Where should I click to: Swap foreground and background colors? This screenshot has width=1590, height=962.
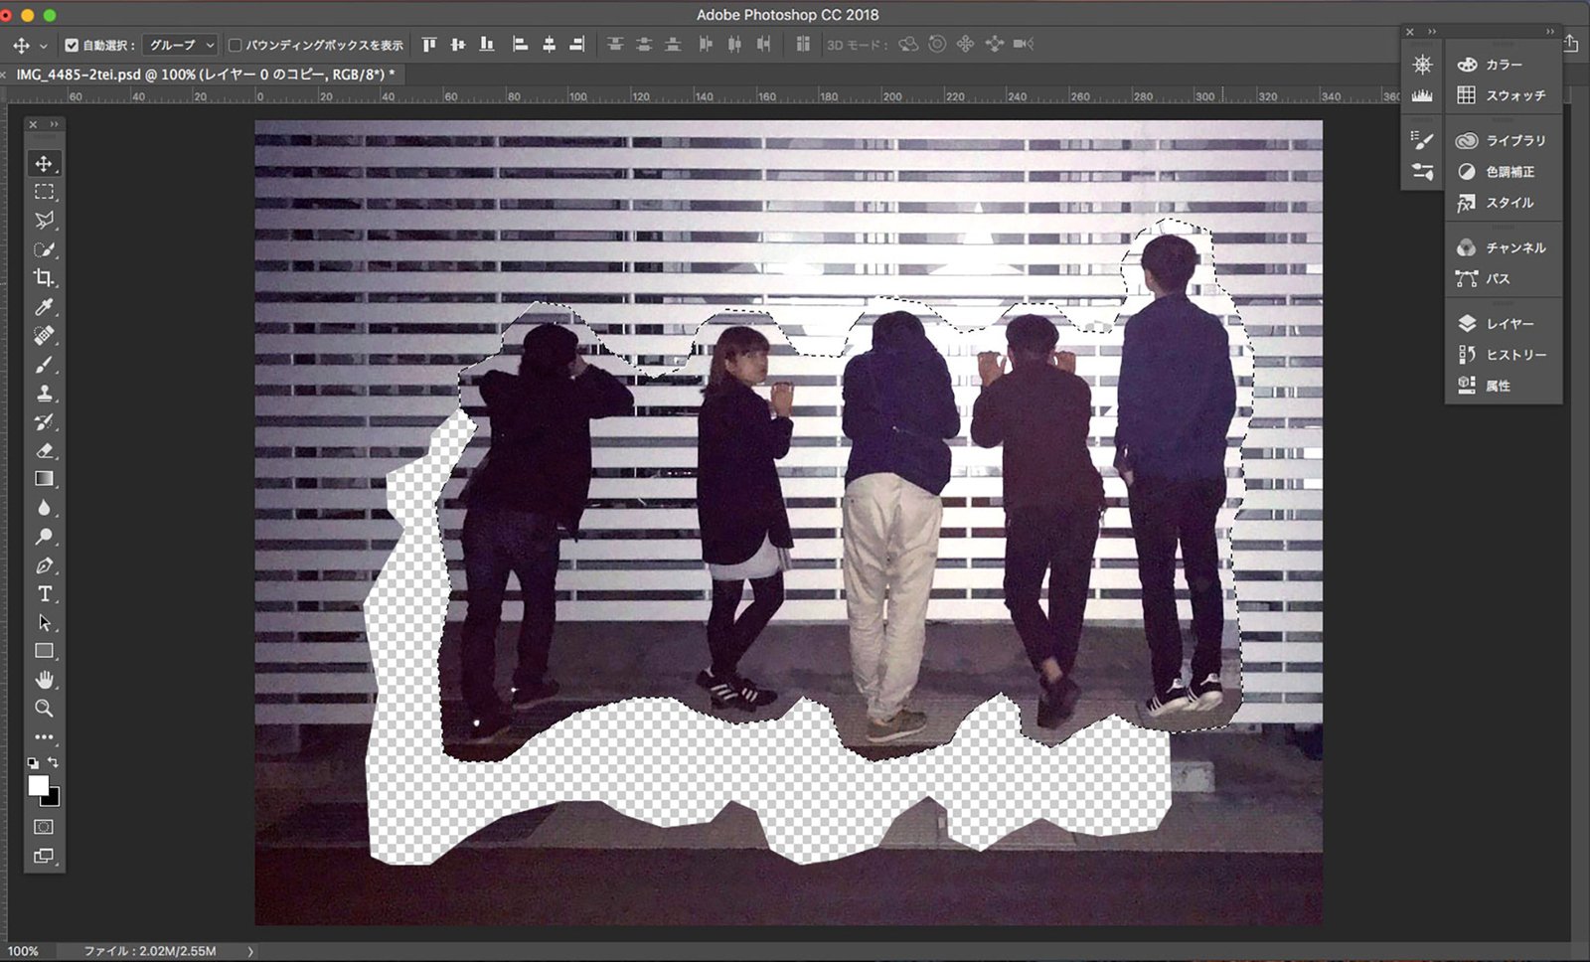[54, 763]
